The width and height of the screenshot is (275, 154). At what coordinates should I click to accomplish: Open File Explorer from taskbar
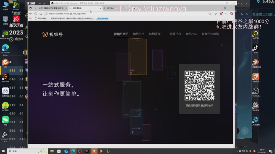tap(52, 151)
